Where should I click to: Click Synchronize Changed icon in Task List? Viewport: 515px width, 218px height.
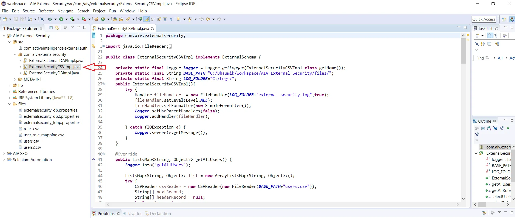click(x=497, y=44)
